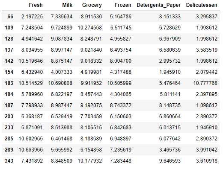Screen dimensions: 223x169
Task: Click Detergents_Paper value 9.646593
Action: (x=170, y=161)
